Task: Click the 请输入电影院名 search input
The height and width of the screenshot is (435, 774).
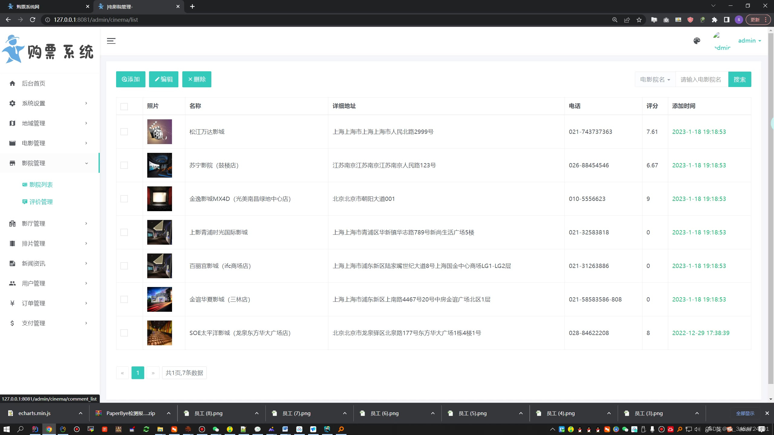Action: tap(701, 79)
